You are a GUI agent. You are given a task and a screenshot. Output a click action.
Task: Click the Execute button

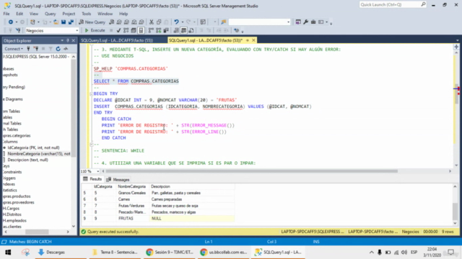coord(95,30)
